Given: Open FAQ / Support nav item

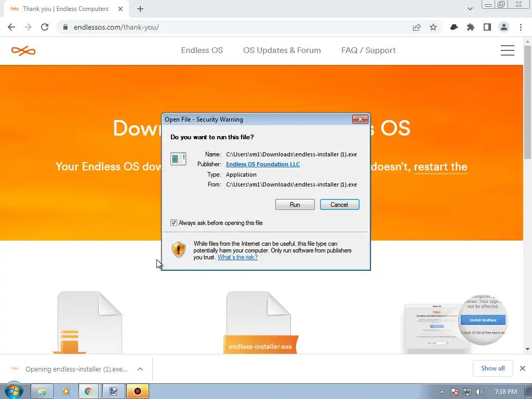Looking at the screenshot, I should click(368, 50).
